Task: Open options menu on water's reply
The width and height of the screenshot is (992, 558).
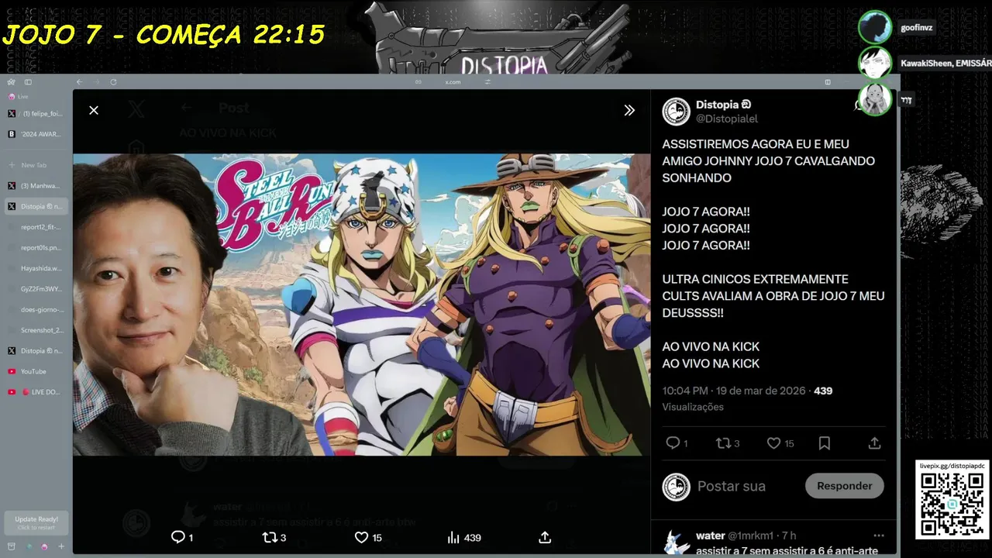Action: click(x=878, y=536)
